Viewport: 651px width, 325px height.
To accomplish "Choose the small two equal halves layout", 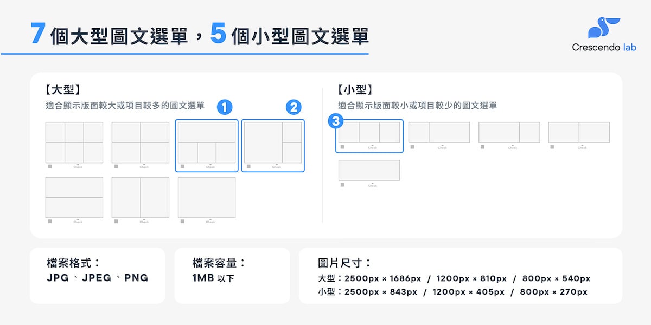I will pos(579,132).
